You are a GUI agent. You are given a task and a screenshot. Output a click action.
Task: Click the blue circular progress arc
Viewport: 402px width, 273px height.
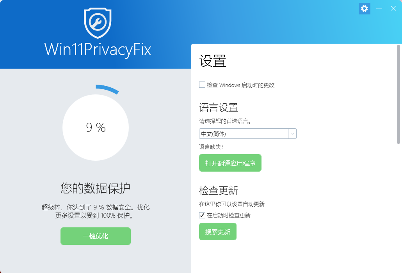point(107,89)
